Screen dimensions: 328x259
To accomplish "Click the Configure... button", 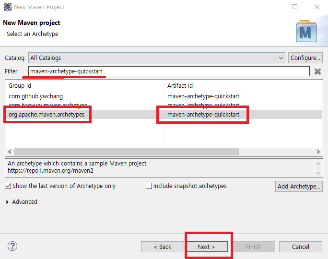I will point(305,58).
